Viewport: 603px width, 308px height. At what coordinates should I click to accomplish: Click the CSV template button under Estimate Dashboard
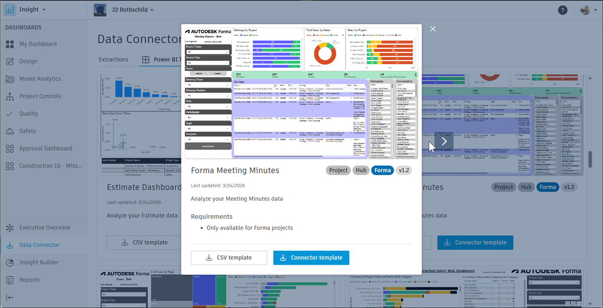pos(144,243)
